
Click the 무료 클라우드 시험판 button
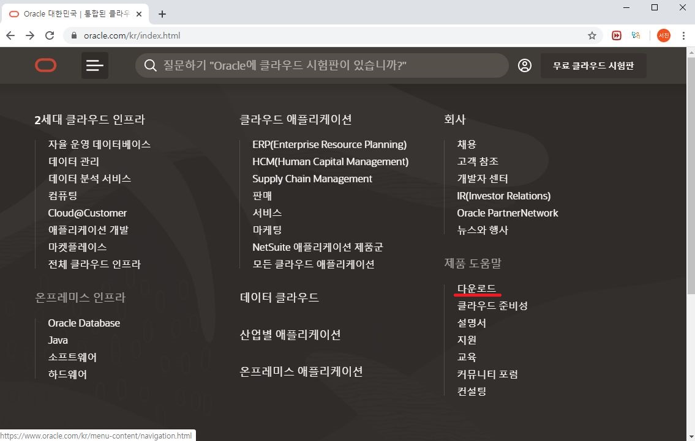(593, 65)
